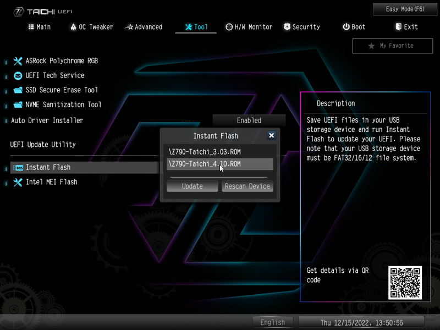Image resolution: width=440 pixels, height=330 pixels.
Task: Open SSD Secure Erase Tool entry
Action: point(62,90)
